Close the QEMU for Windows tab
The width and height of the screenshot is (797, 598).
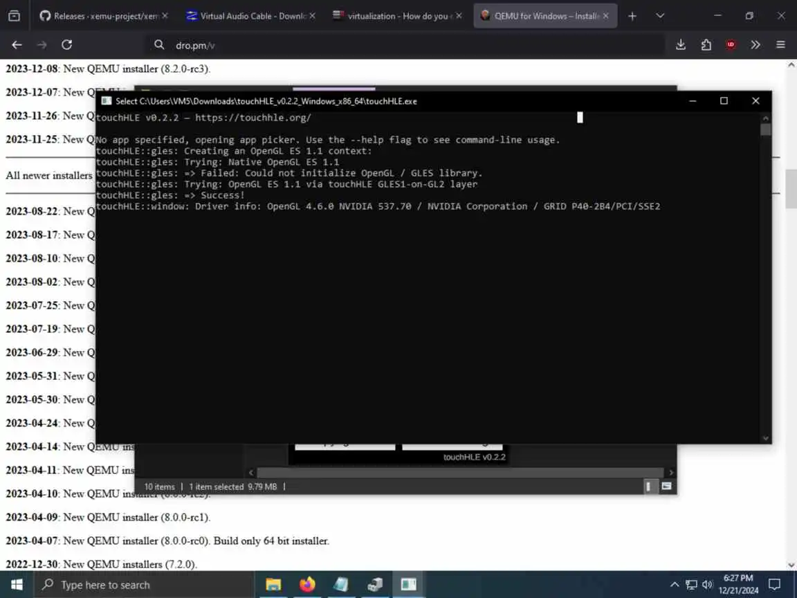(x=606, y=16)
